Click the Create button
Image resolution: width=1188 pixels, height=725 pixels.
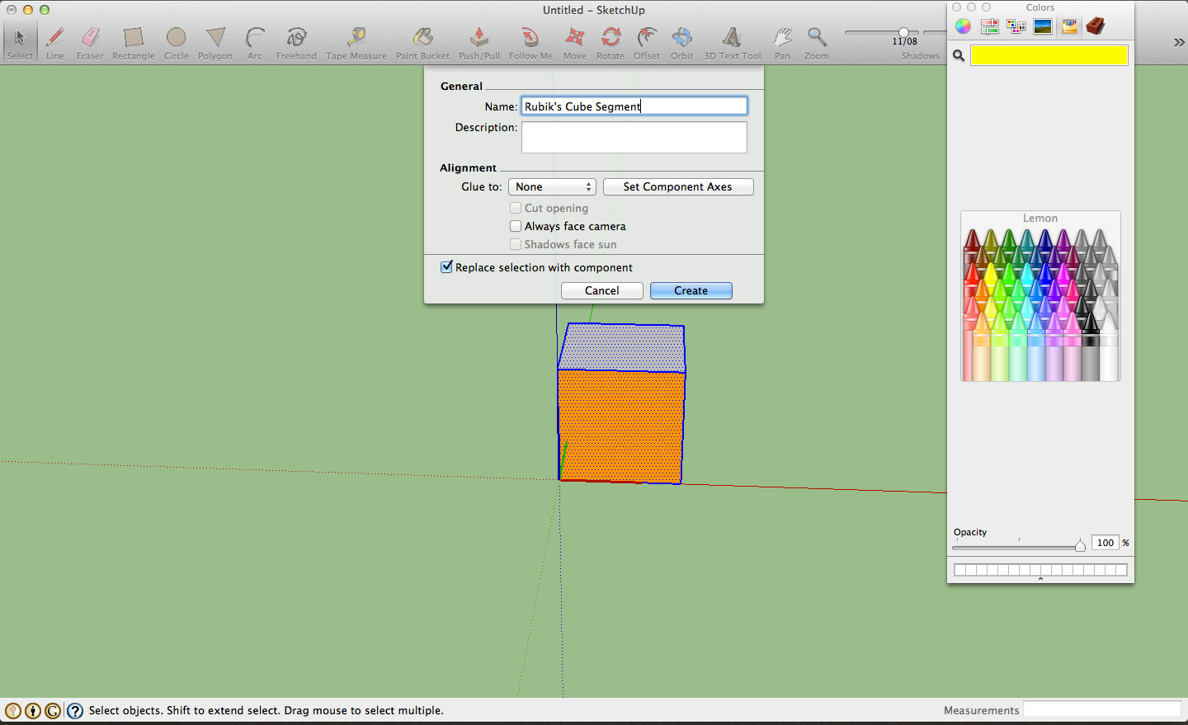click(691, 290)
